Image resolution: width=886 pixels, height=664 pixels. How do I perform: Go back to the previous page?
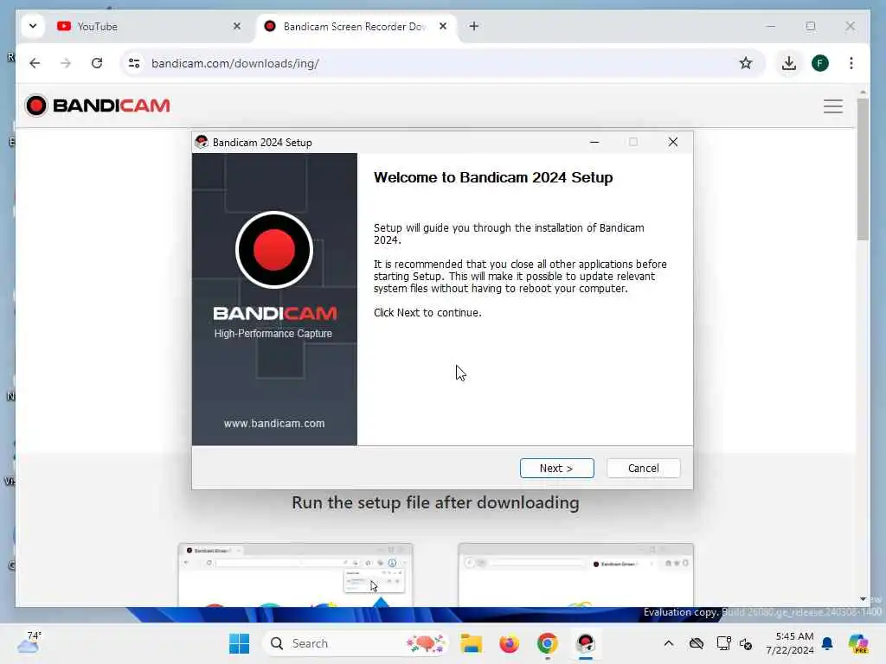[35, 63]
